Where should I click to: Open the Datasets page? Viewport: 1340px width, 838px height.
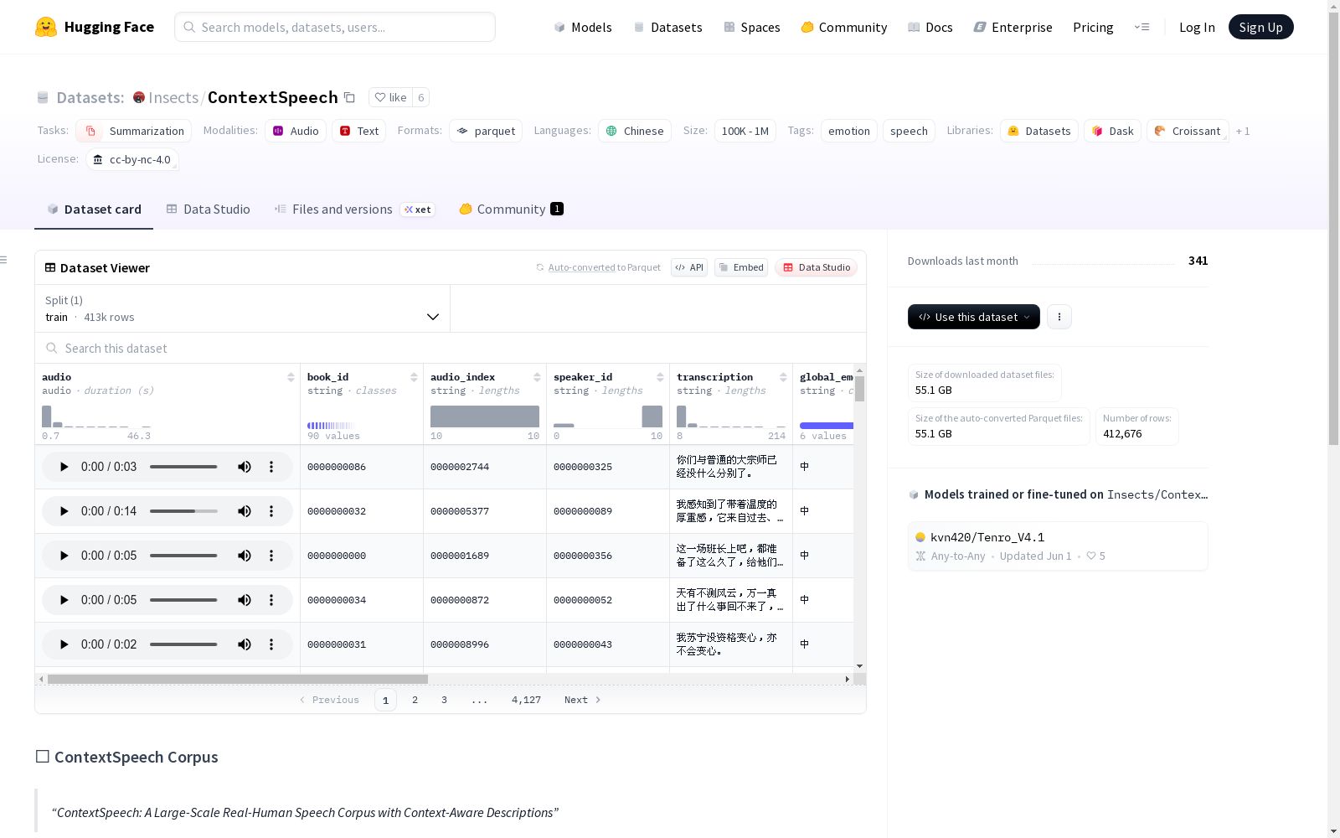[x=667, y=27]
